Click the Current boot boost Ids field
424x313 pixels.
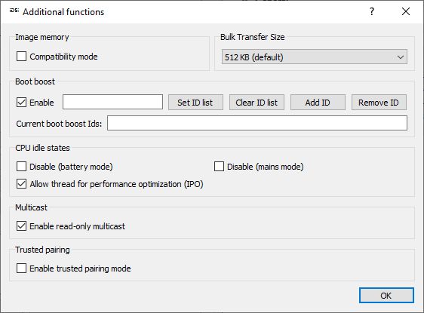(257, 123)
